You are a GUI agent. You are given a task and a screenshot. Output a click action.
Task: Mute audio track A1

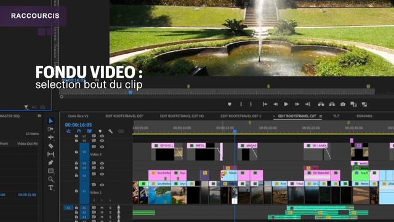pos(102,208)
